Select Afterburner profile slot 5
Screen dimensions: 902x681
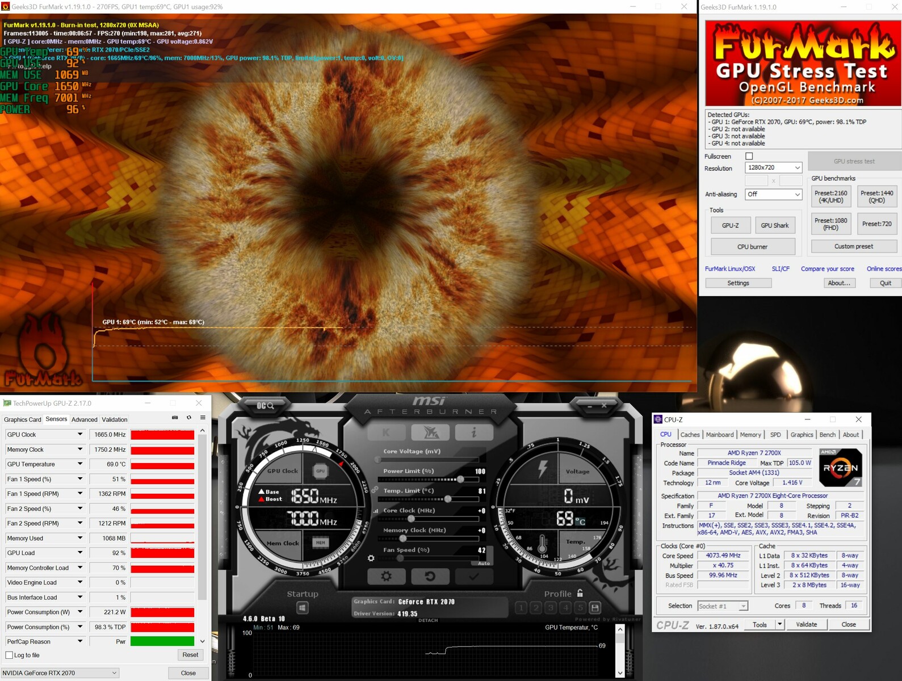(x=580, y=608)
